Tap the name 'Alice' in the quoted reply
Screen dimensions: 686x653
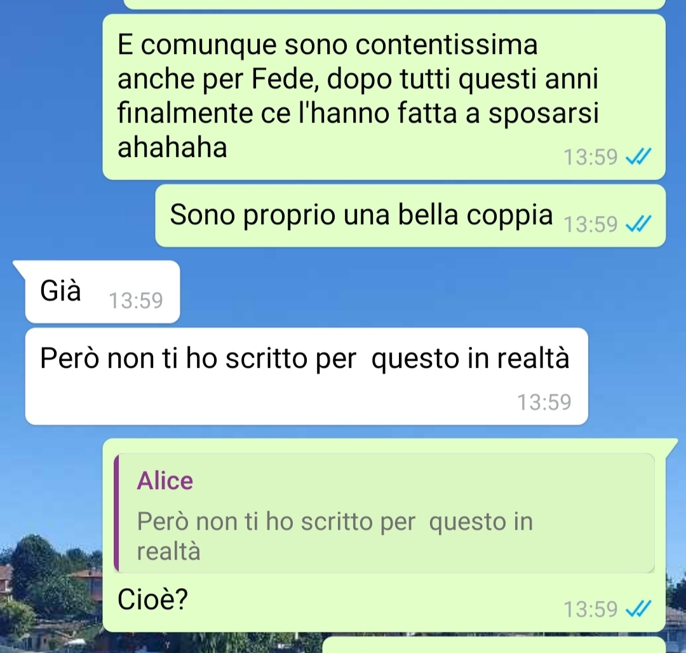[165, 481]
